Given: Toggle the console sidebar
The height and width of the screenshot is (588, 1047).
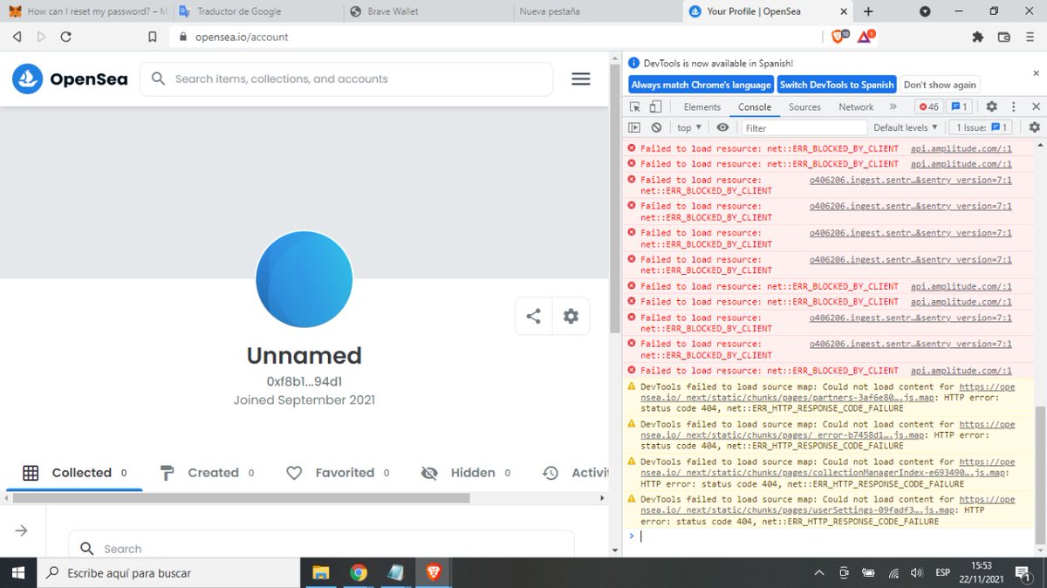Looking at the screenshot, I should pos(635,127).
